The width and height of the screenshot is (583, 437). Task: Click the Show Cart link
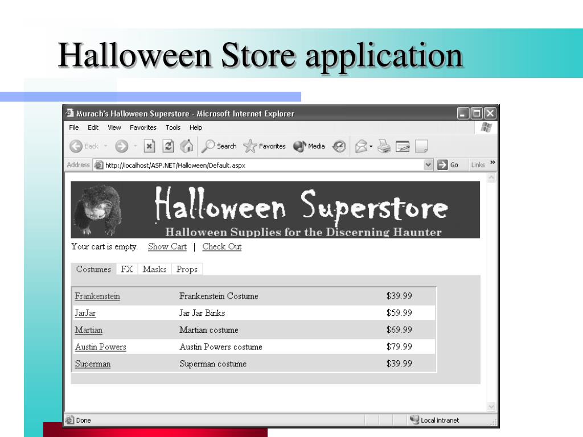click(x=167, y=247)
